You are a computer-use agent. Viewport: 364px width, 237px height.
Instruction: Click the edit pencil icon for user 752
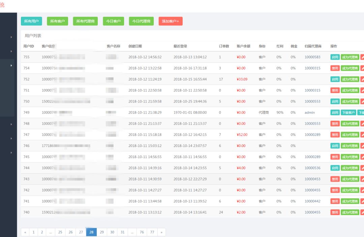(x=362, y=79)
